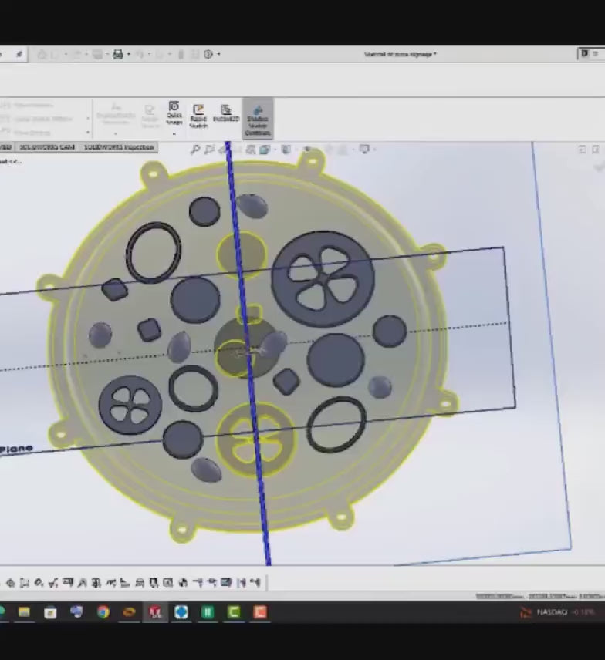Screen dimensions: 605x660
Task: Expand graphics area panel icon top right
Action: coord(583,150)
